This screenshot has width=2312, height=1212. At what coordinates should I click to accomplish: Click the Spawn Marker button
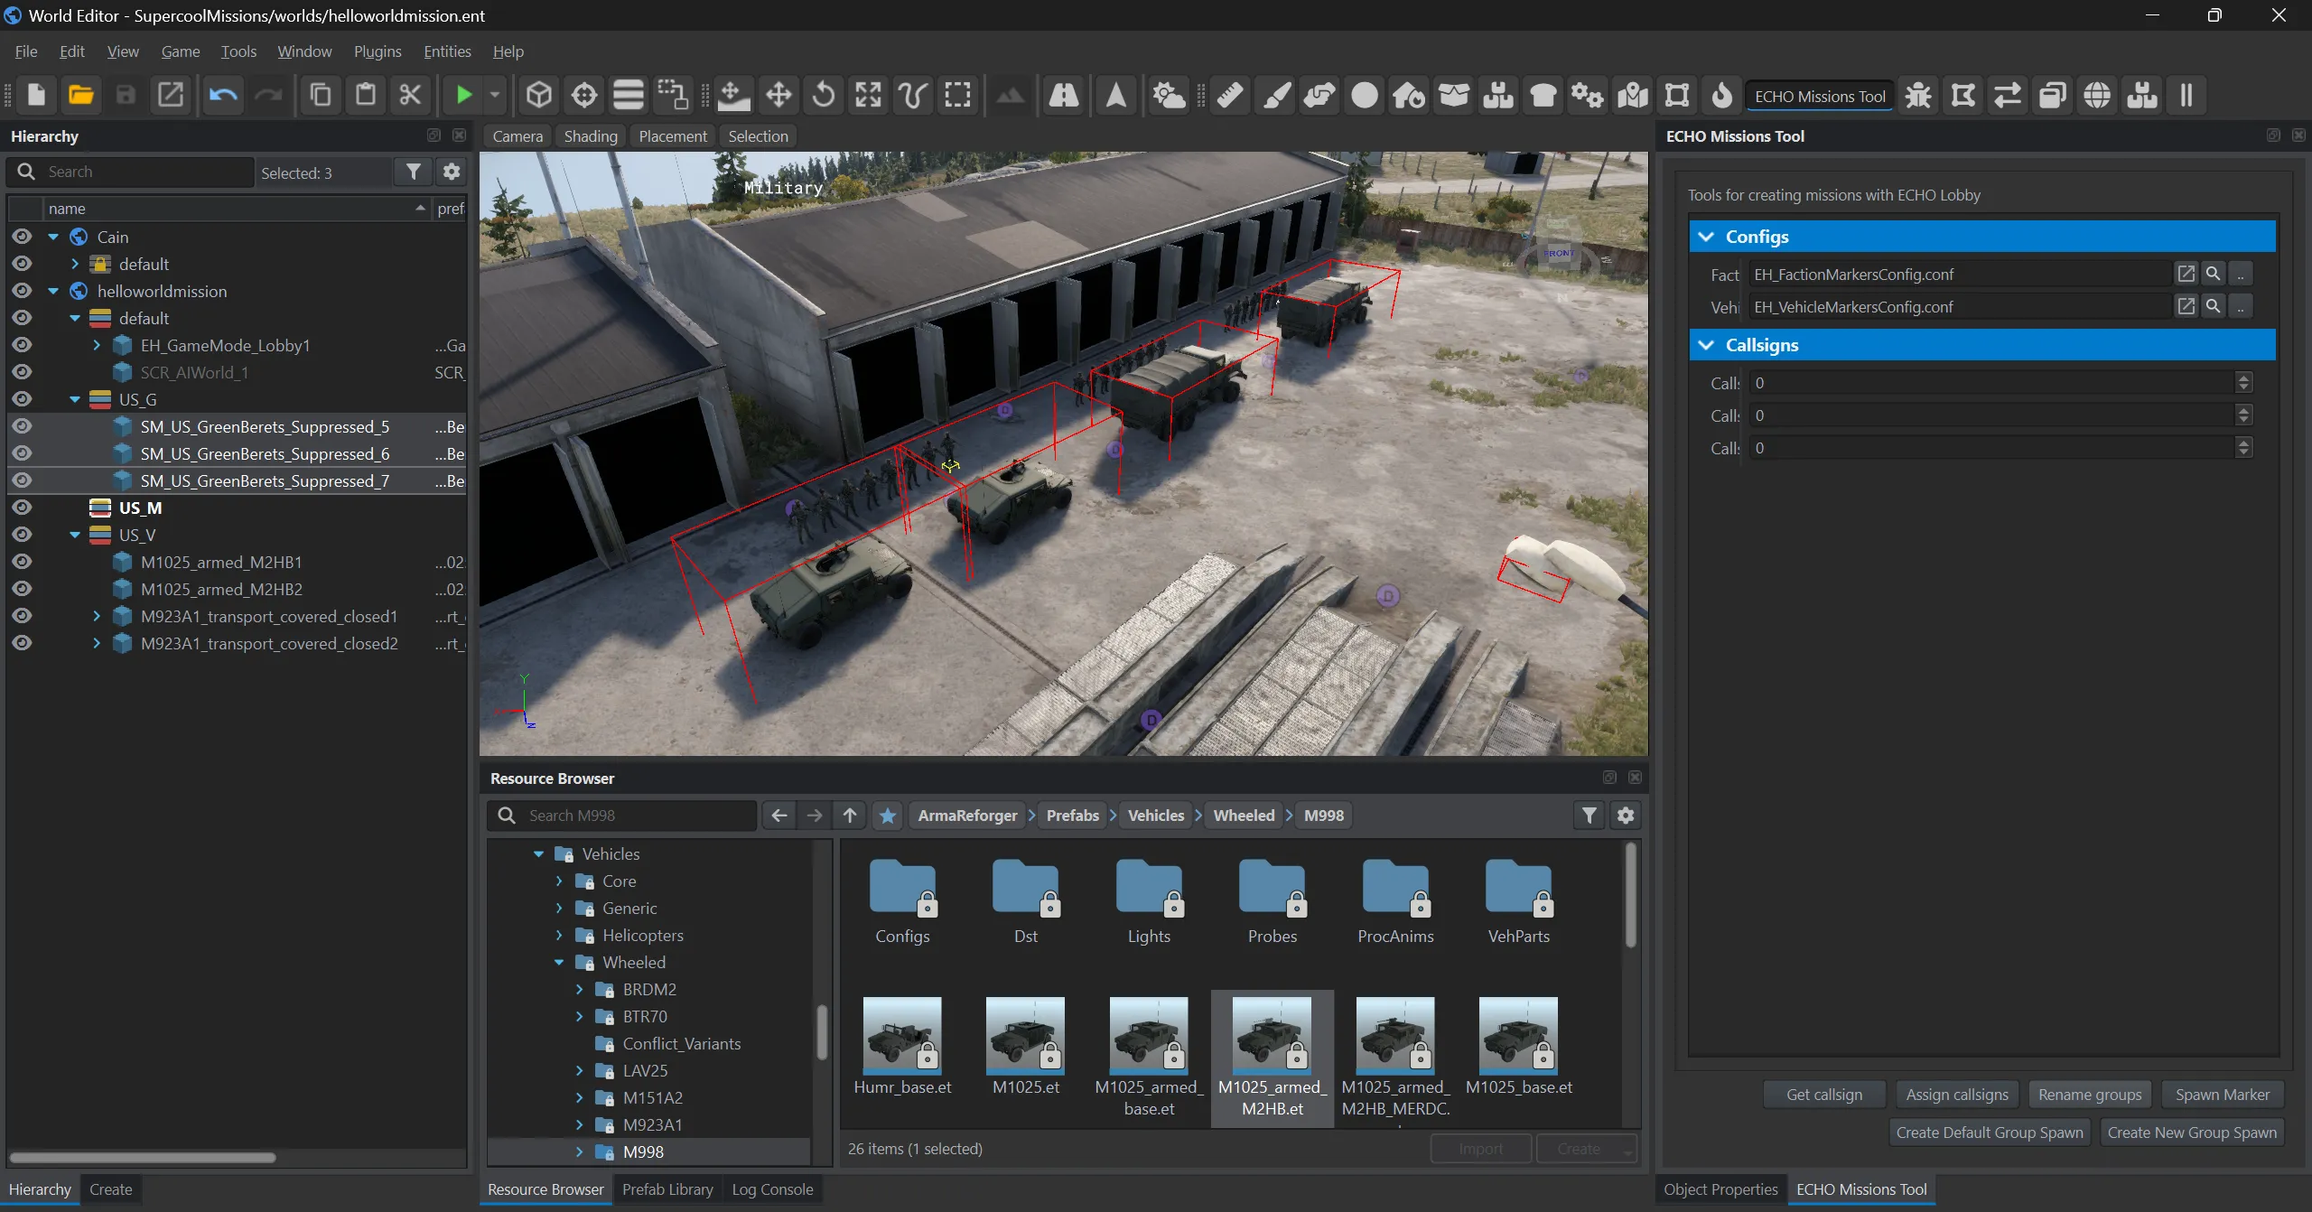[x=2223, y=1094]
